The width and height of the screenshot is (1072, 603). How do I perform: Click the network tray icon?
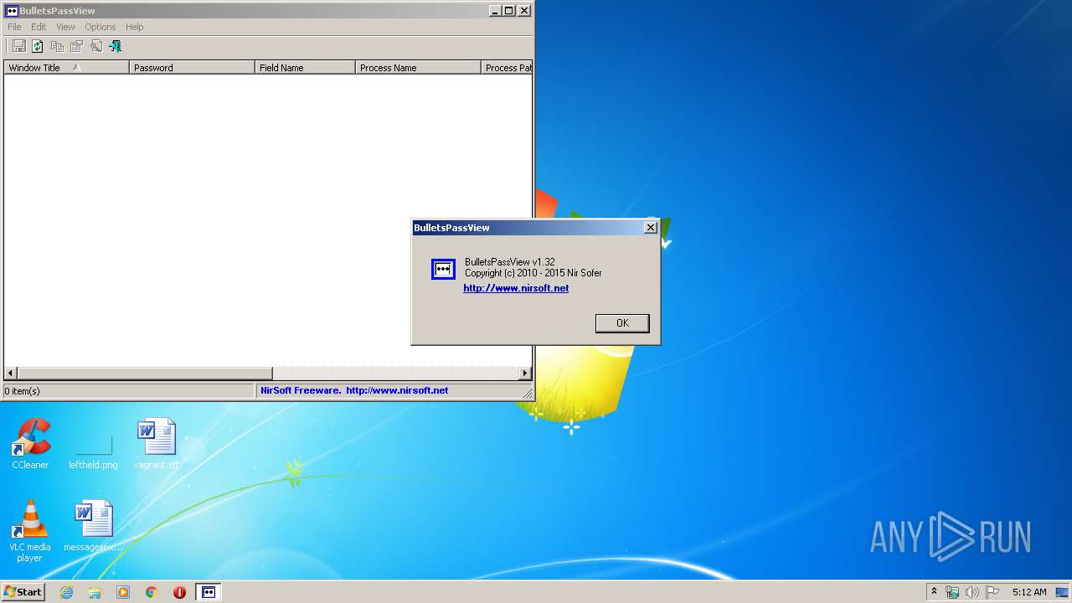point(952,592)
